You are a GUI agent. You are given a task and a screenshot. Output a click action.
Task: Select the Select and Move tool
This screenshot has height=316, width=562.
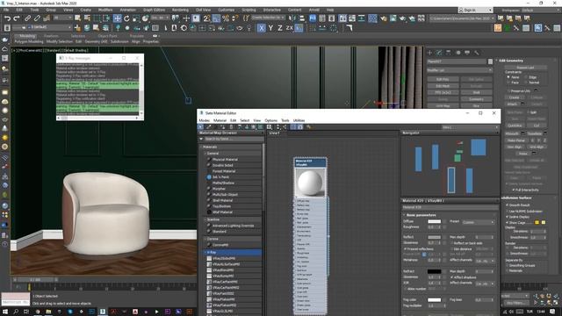pos(117,18)
